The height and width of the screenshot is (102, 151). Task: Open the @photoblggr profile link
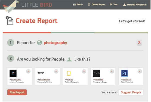(98, 79)
